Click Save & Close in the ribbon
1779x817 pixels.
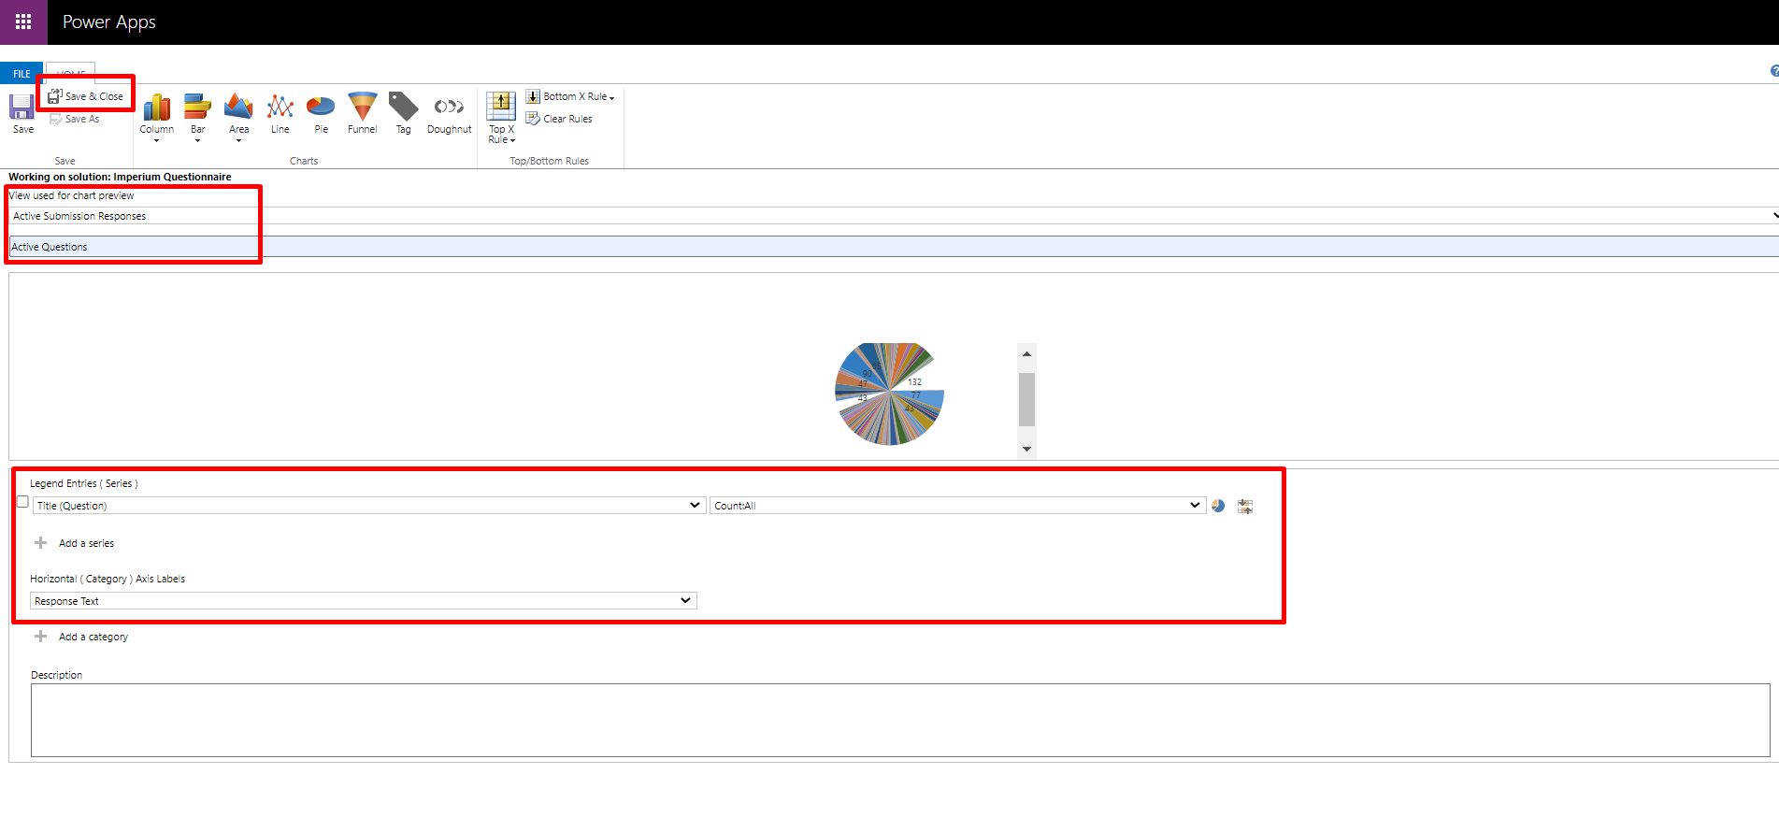tap(86, 96)
